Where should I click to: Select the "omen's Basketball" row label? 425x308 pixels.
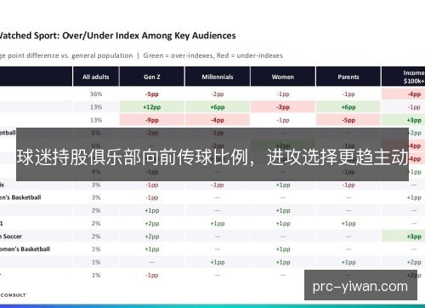(x=25, y=249)
